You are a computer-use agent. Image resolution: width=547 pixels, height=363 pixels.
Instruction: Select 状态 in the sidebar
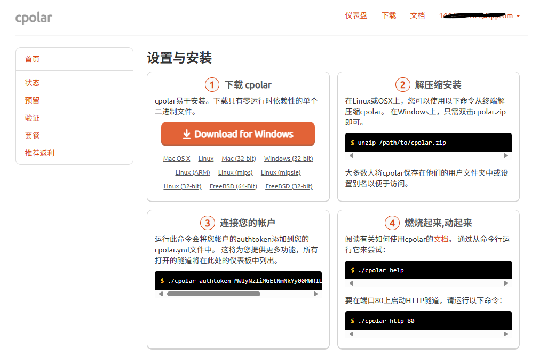point(32,83)
